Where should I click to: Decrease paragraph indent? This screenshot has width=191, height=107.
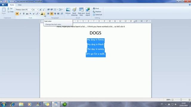pyautogui.click(x=48, y=10)
